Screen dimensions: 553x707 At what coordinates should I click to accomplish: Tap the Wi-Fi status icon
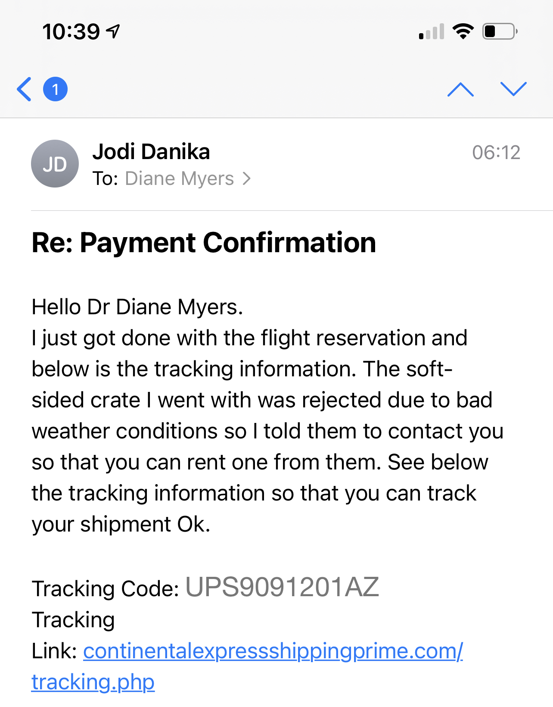coord(463,31)
